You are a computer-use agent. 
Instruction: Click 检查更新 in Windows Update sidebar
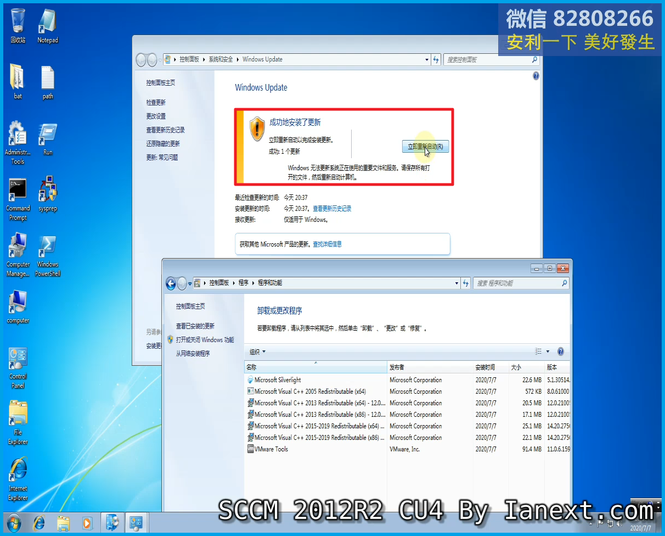[156, 103]
